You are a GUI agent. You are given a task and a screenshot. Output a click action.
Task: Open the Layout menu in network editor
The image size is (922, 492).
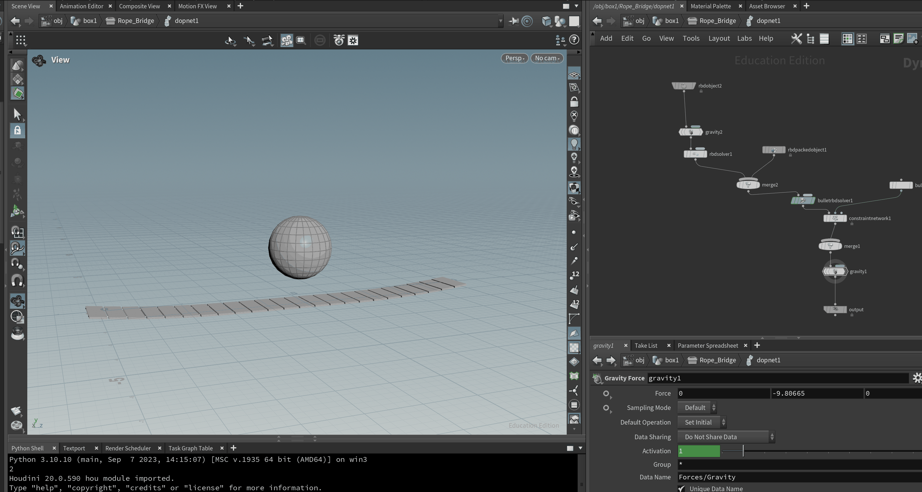719,38
